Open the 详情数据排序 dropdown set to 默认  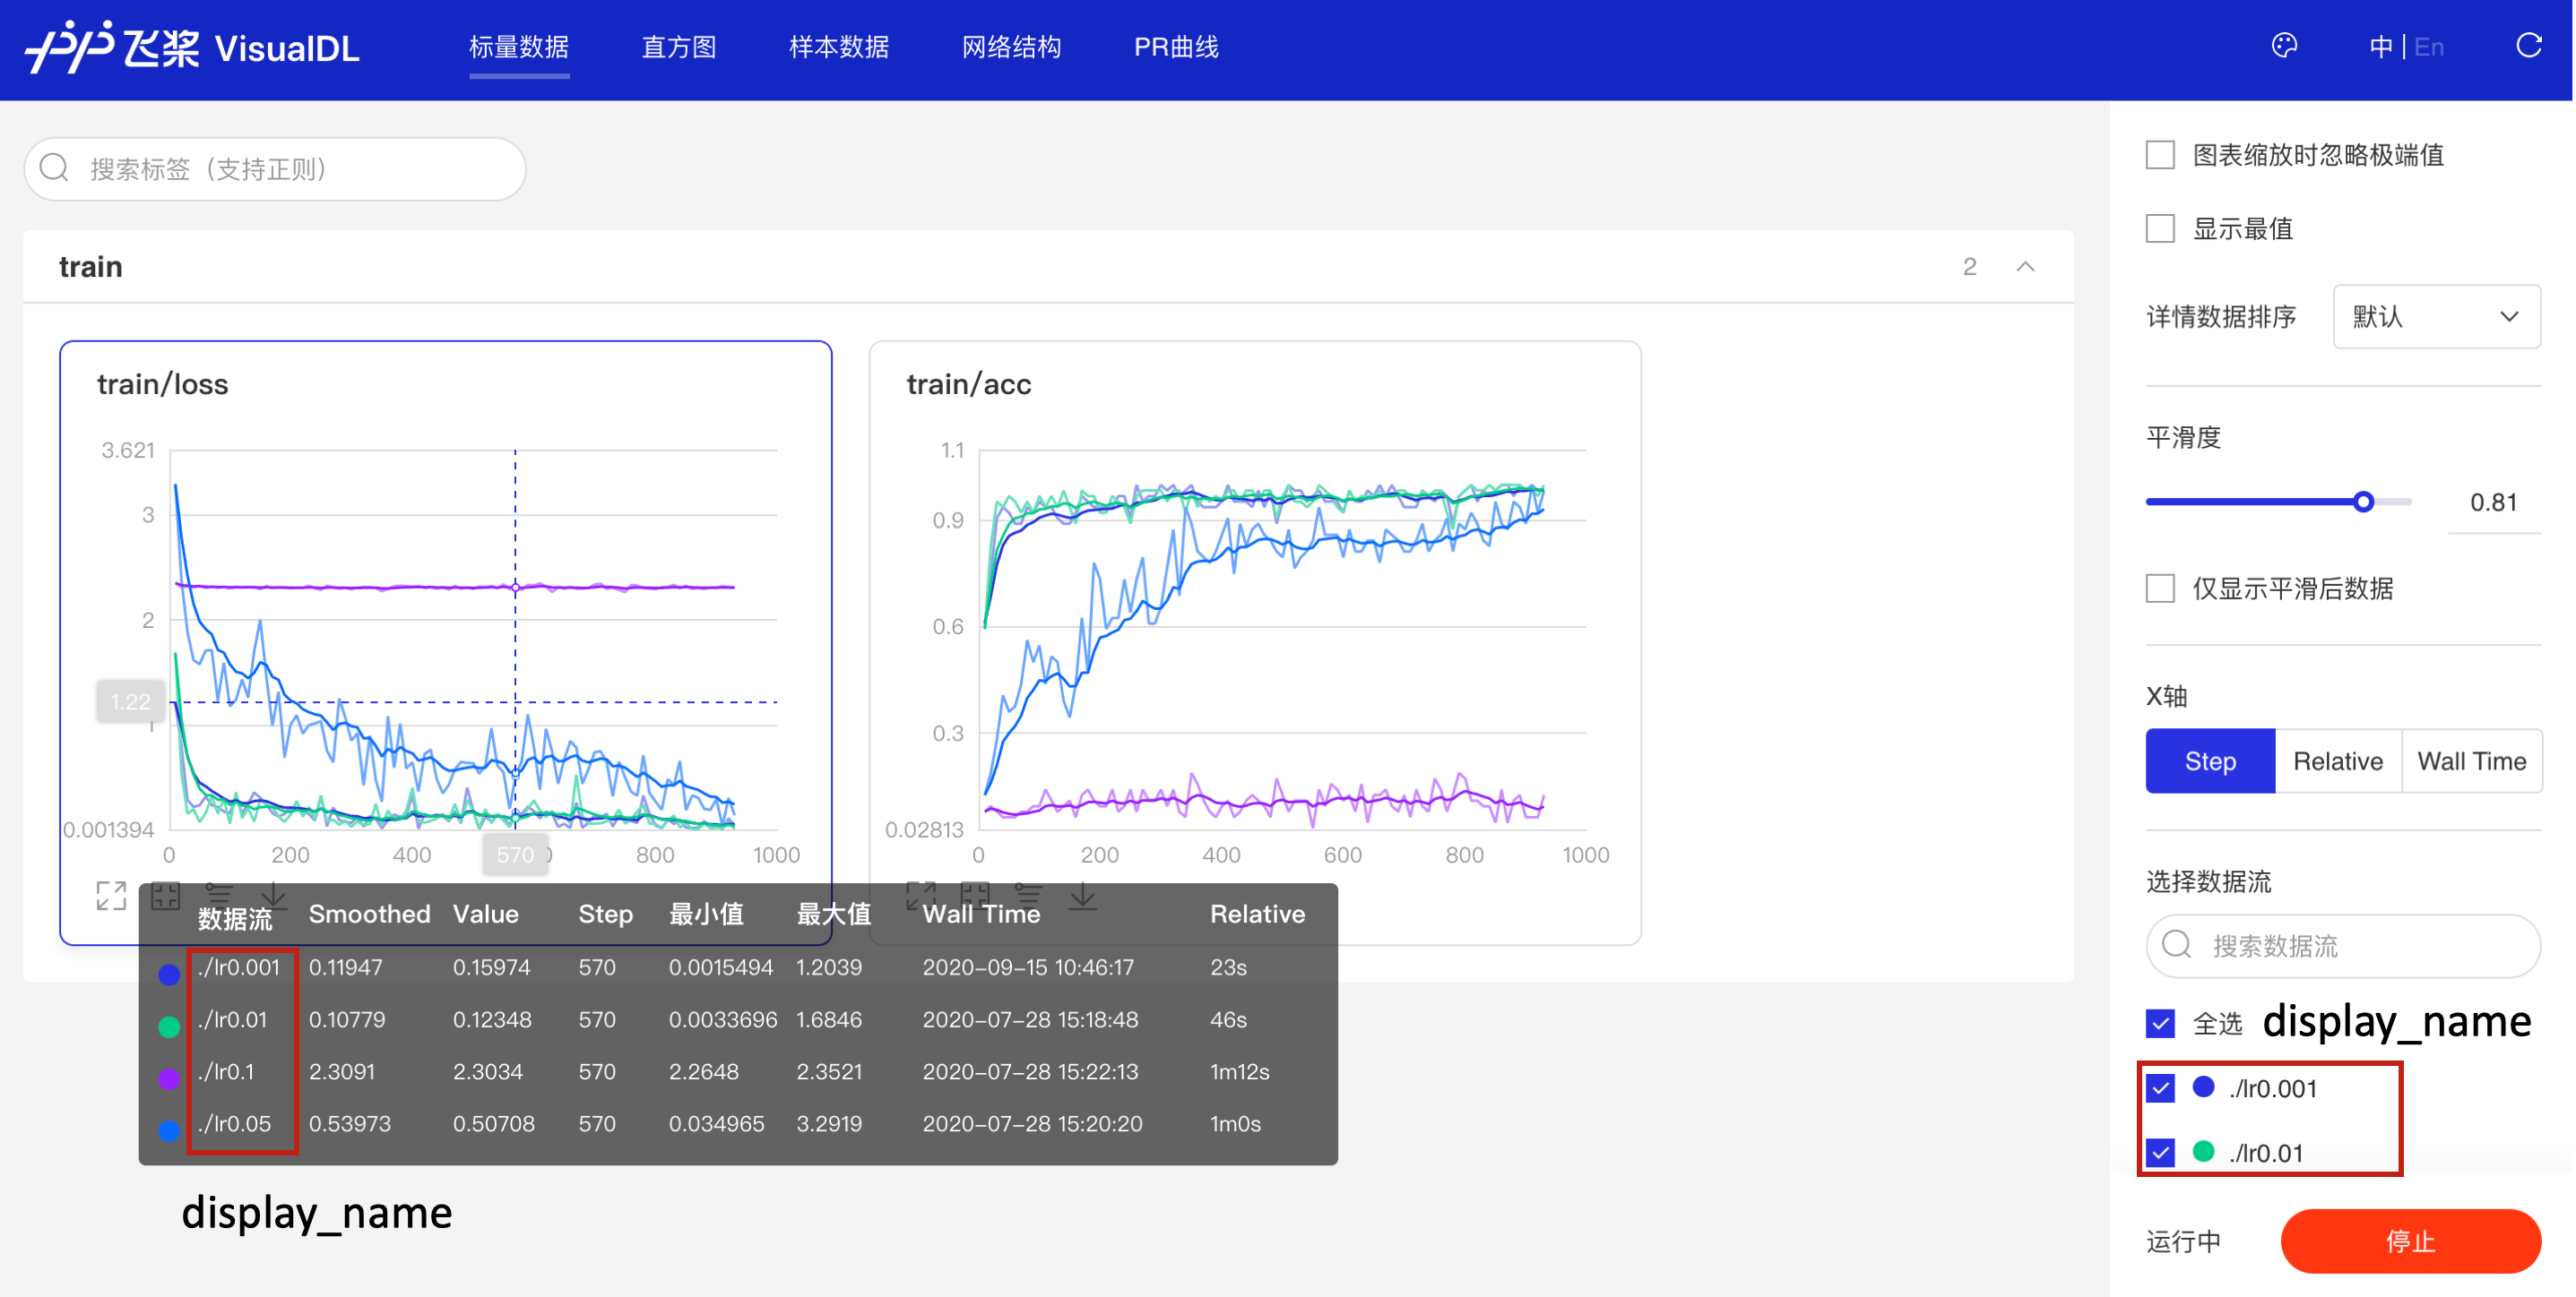pos(2435,317)
